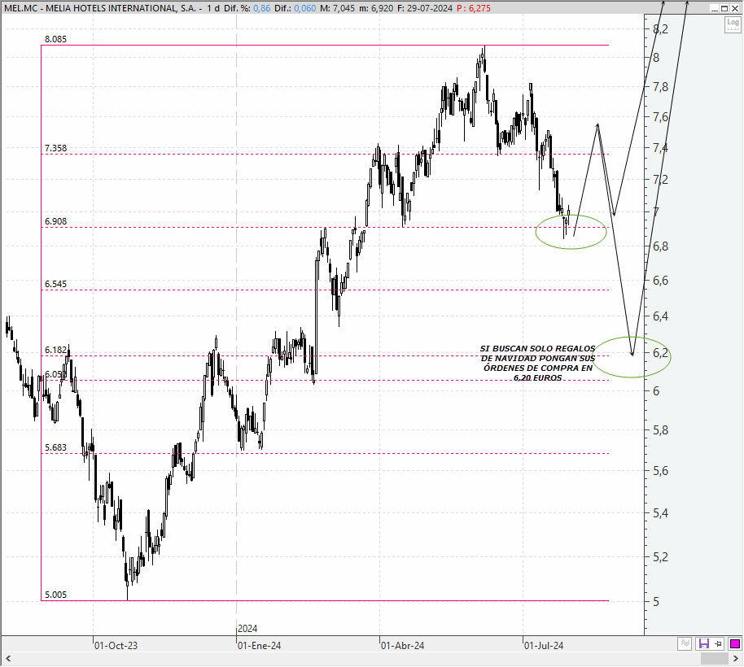The image size is (744, 667).
Task: Click the M: 7,045 maximum value in header
Action: [x=337, y=8]
